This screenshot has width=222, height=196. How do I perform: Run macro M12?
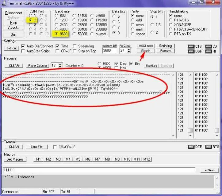(147, 159)
